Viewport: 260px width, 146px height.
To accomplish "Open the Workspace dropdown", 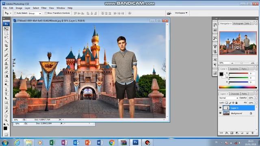I will 181,13.
